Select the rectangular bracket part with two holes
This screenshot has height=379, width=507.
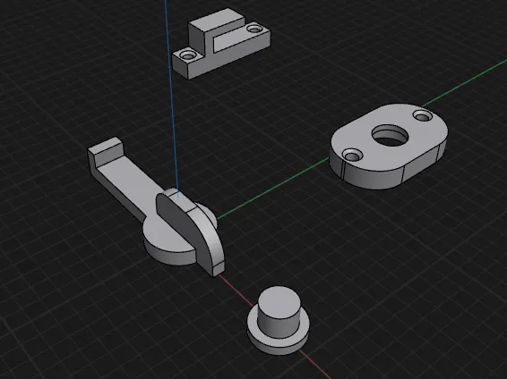(x=221, y=44)
